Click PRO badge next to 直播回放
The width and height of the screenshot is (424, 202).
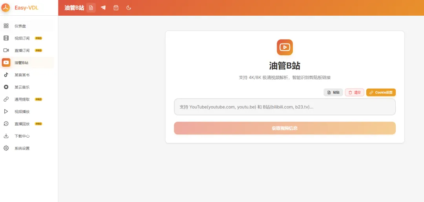[38, 124]
